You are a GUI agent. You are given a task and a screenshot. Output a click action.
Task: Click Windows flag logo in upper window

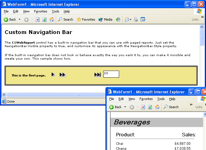click(x=199, y=11)
